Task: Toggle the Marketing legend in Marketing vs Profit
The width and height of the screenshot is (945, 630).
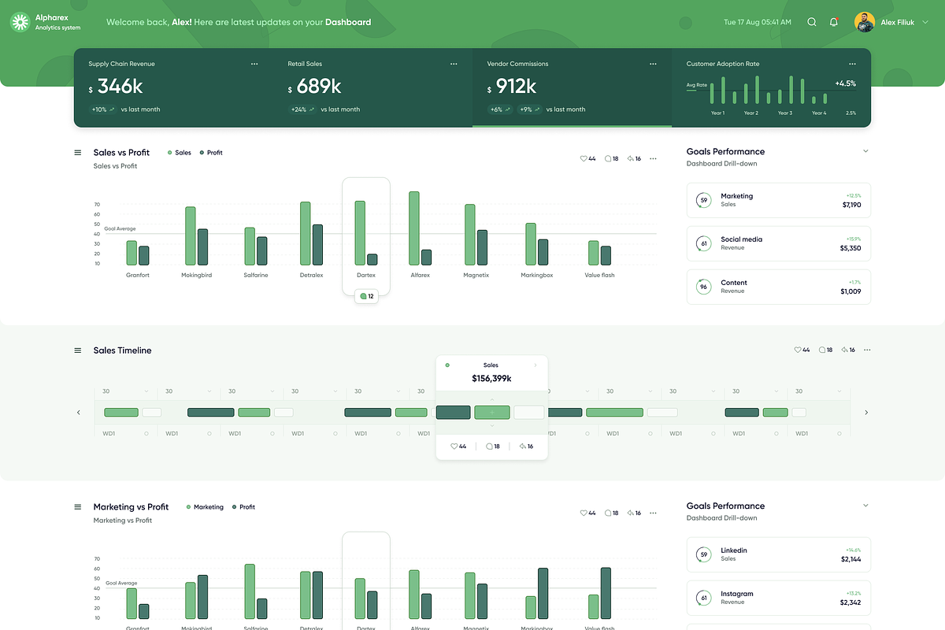Action: point(205,507)
